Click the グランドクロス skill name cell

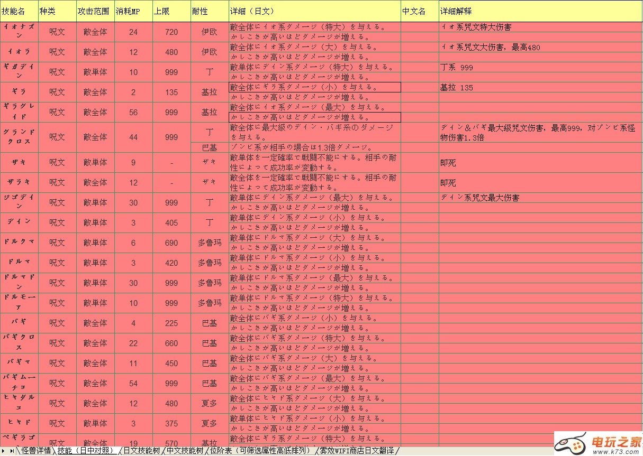pos(19,137)
